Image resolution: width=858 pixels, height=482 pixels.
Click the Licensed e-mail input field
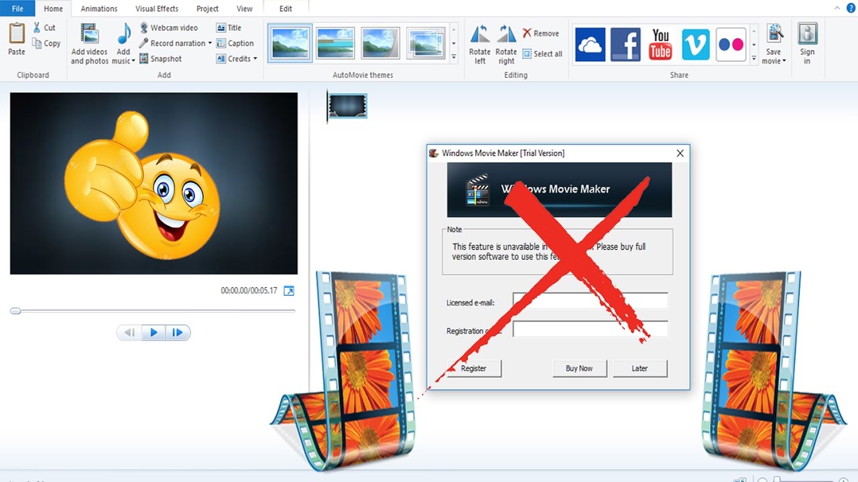pos(590,301)
